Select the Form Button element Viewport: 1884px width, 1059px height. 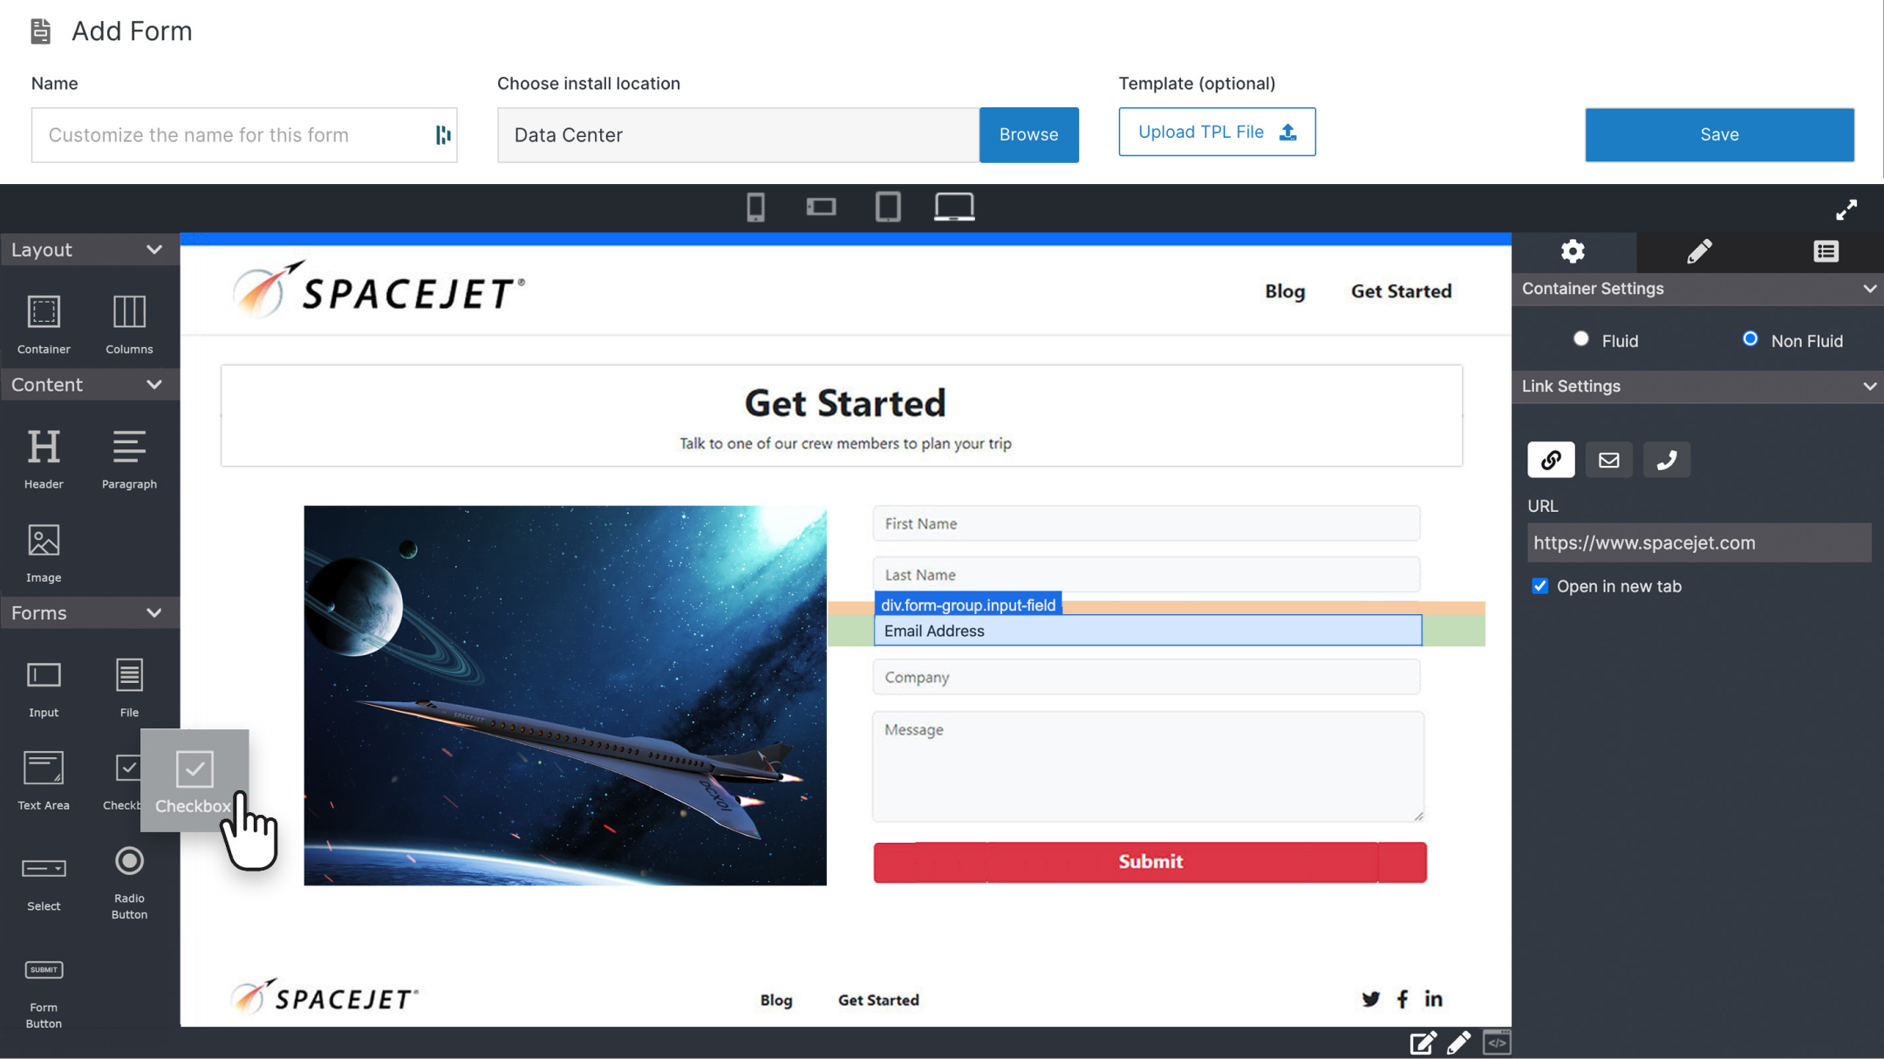click(44, 994)
